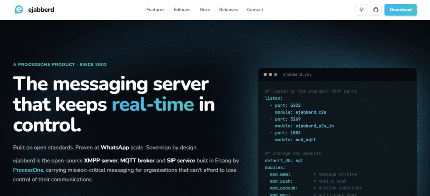Select the Releases nav item
The height and width of the screenshot is (196, 430).
[x=228, y=10]
